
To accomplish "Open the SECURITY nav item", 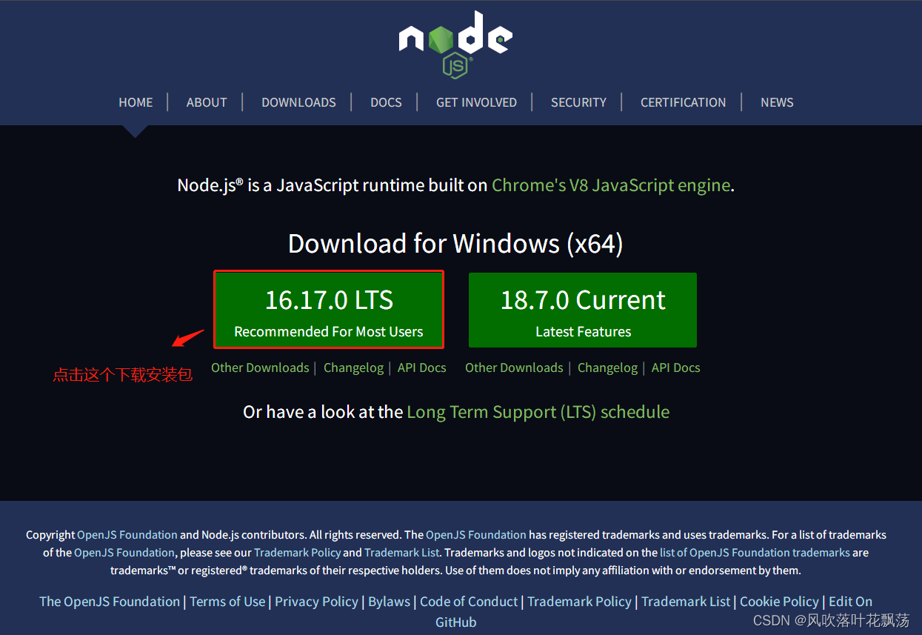I will [578, 102].
